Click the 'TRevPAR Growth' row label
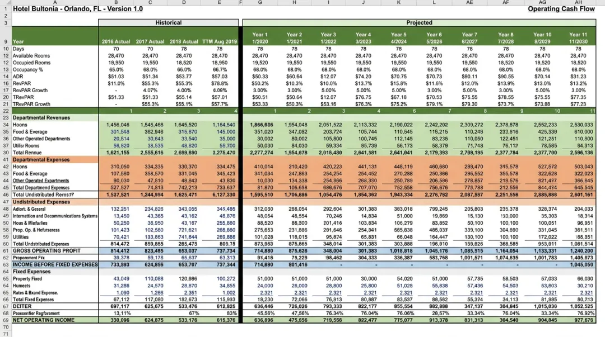The image size is (605, 337). [32, 104]
